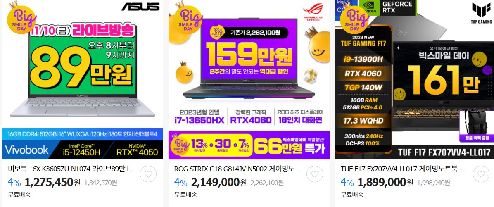The image size is (494, 207).
Task: Click the ASUS logo on the Vivobook banner
Action: (x=140, y=7)
